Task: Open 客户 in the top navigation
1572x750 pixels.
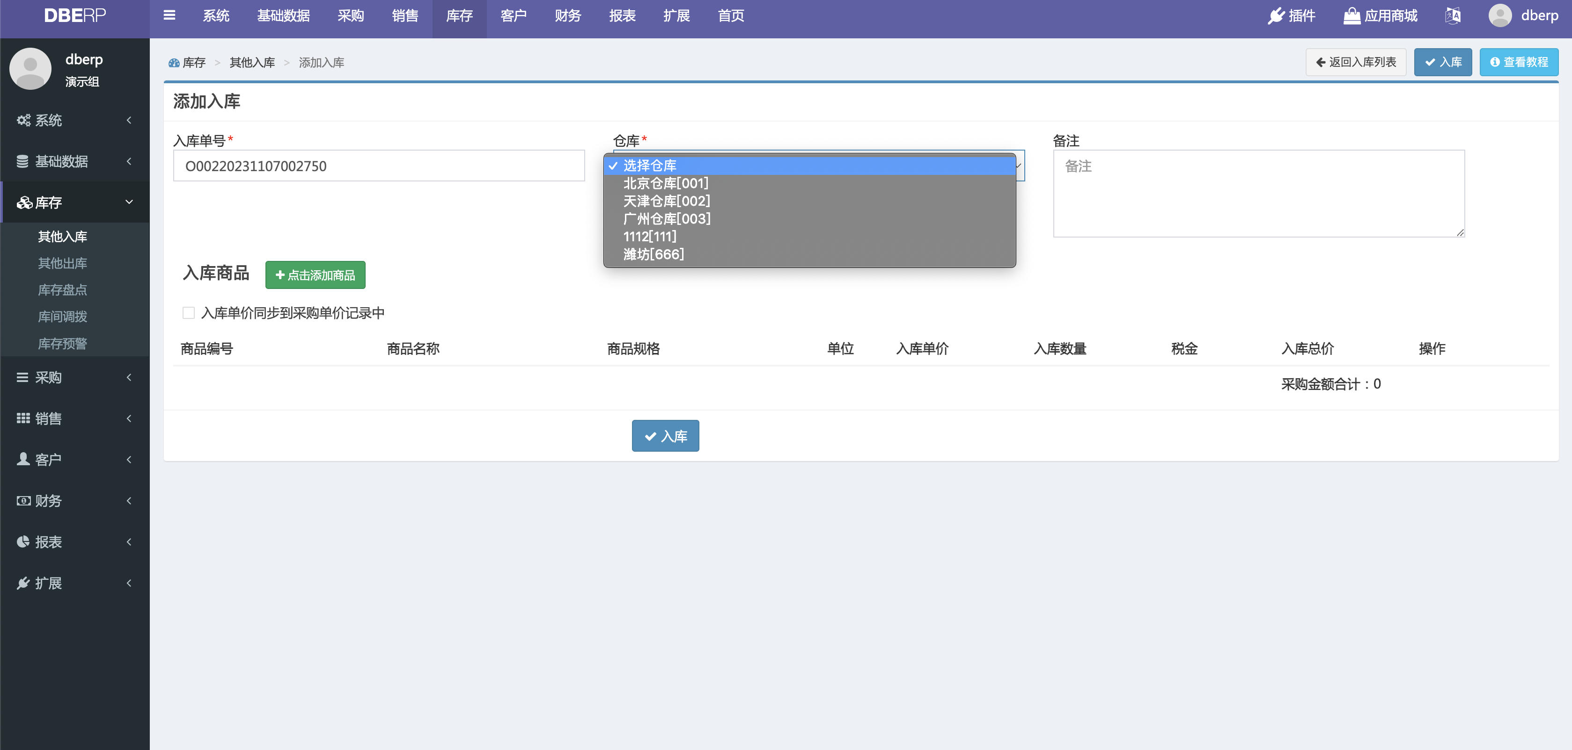Action: click(x=514, y=16)
